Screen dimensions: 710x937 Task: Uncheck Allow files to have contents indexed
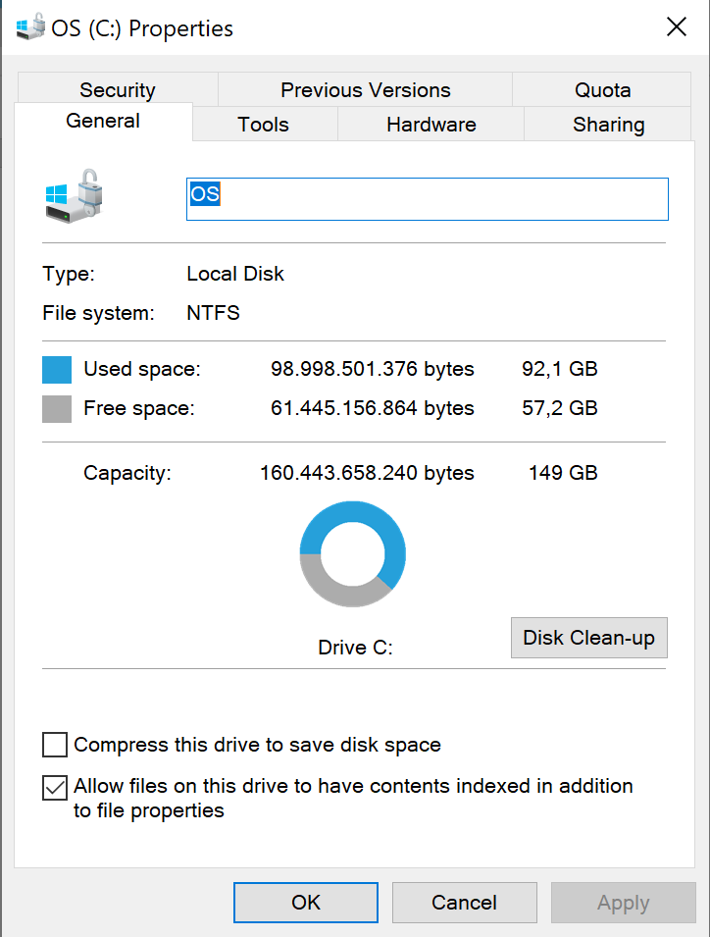54,787
